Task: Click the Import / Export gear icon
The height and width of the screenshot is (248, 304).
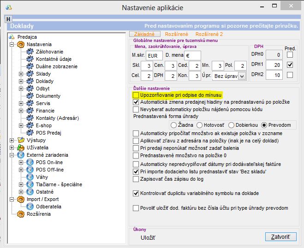Action: (x=21, y=199)
